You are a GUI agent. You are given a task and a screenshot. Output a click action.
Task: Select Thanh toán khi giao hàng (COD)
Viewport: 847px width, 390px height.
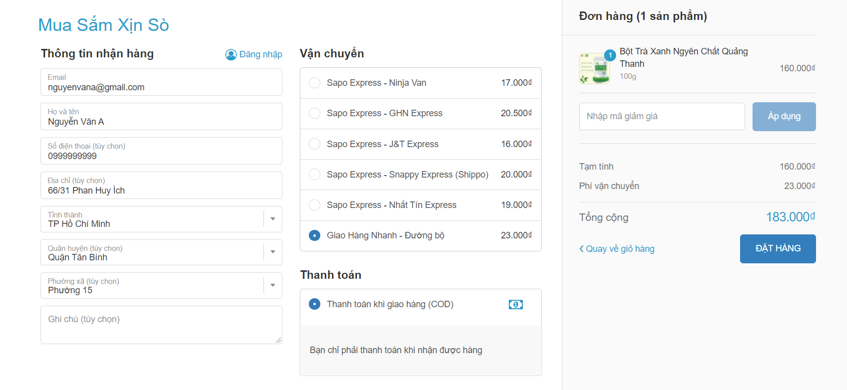[x=314, y=304]
